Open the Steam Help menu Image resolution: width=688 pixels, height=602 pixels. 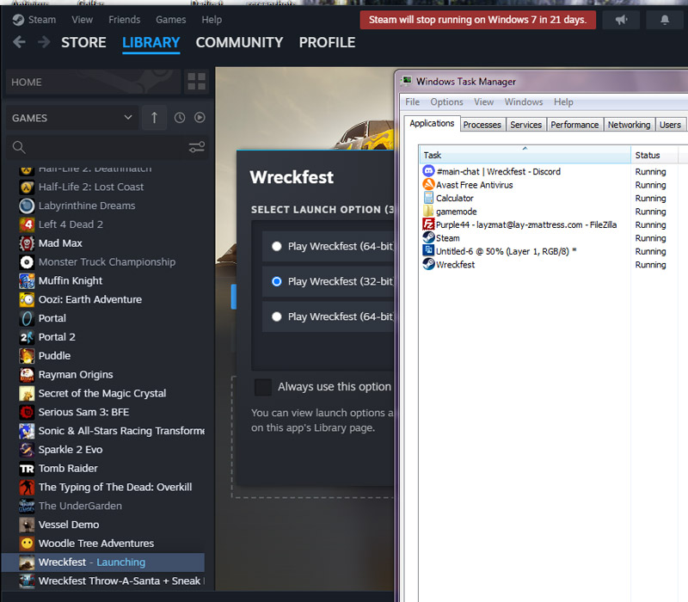[212, 20]
